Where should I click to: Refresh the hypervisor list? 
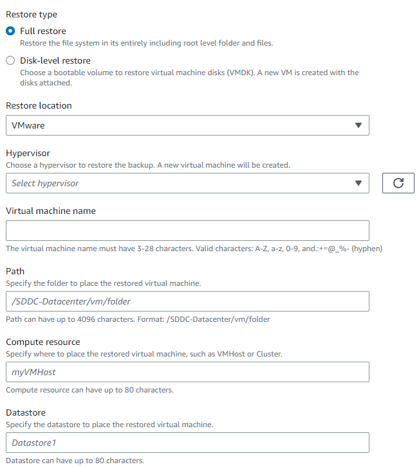click(398, 183)
